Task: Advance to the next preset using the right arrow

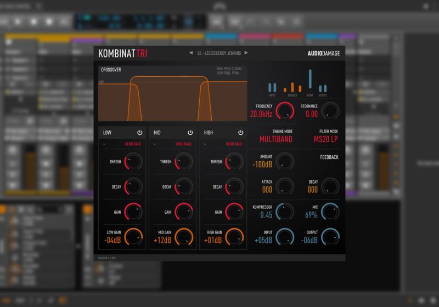Action: click(x=246, y=53)
